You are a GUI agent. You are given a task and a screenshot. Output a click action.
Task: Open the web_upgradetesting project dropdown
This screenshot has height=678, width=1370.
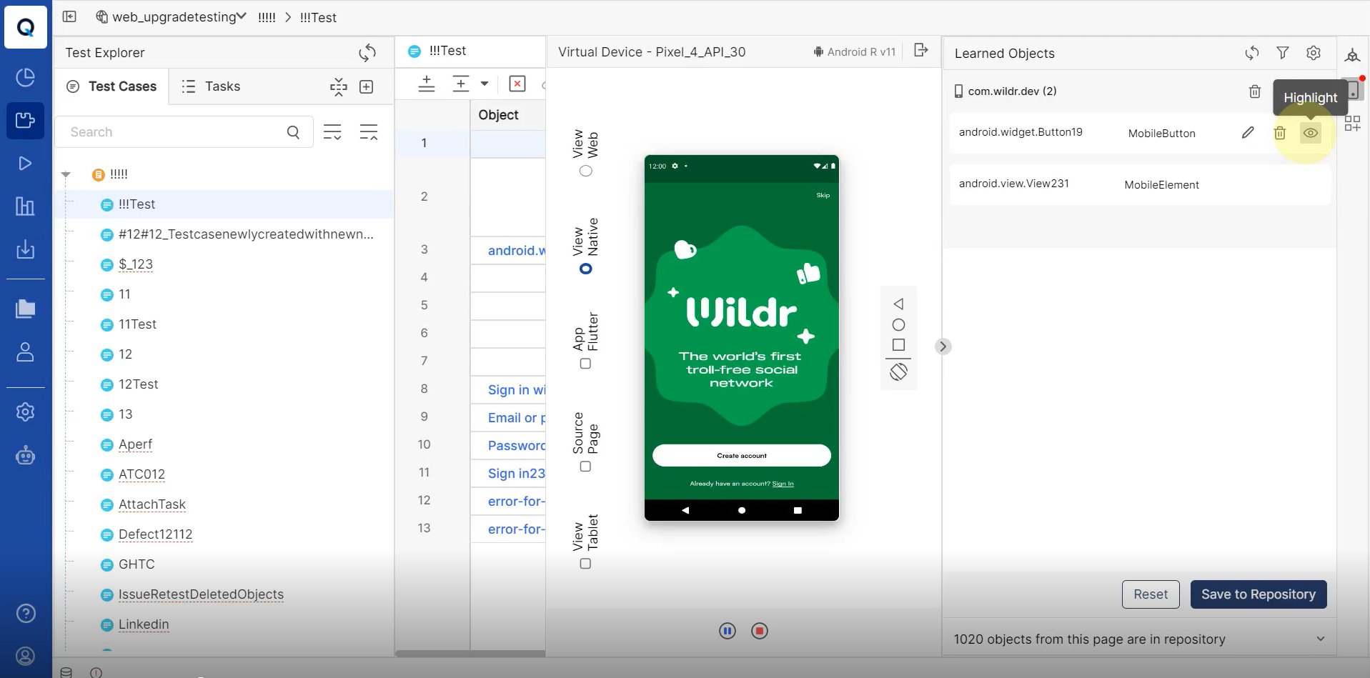tap(242, 17)
